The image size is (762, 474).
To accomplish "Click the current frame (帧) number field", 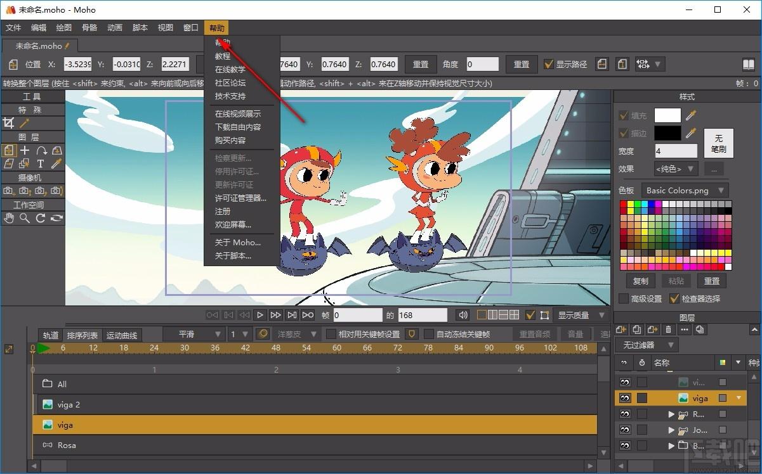I will point(358,315).
